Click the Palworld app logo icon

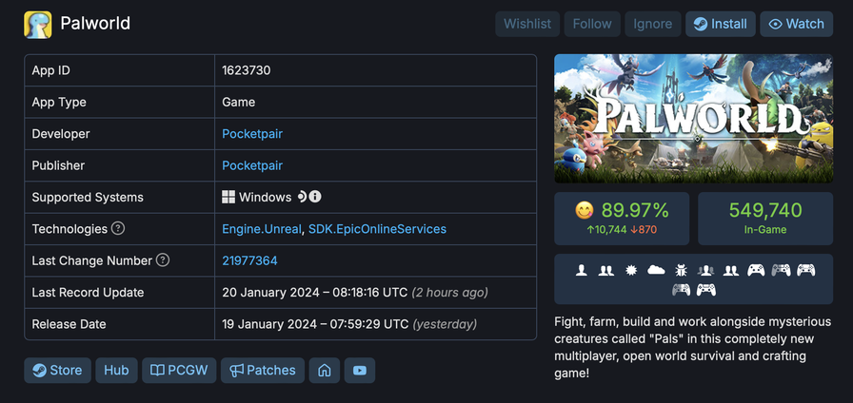tap(38, 24)
